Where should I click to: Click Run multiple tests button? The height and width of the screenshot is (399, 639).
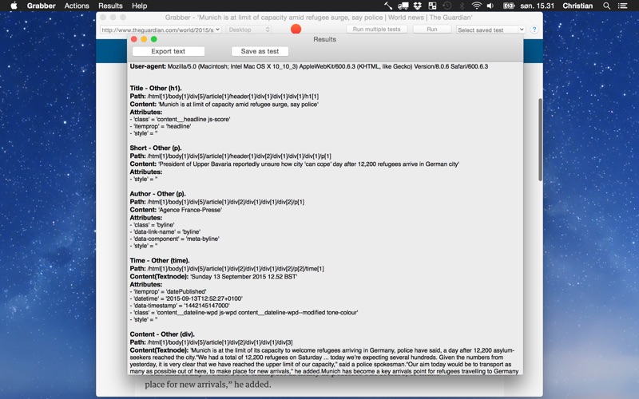click(376, 30)
